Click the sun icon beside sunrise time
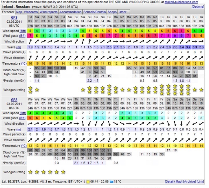 (x=88, y=182)
